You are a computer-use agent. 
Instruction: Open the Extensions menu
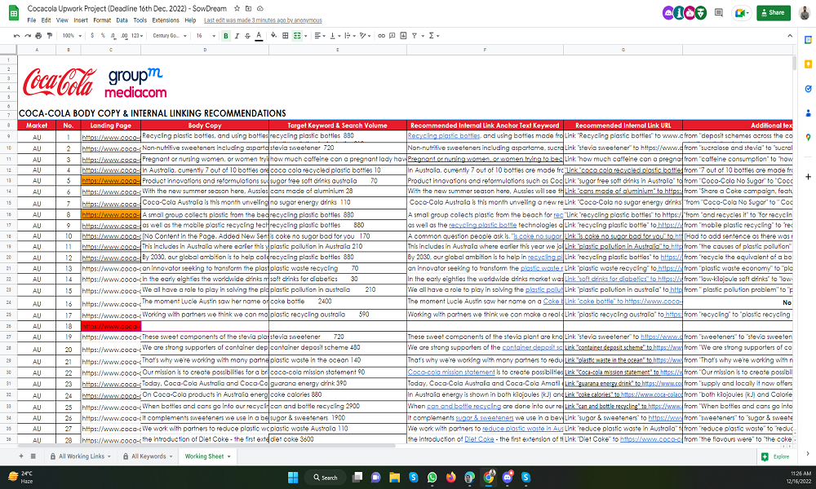(x=166, y=20)
